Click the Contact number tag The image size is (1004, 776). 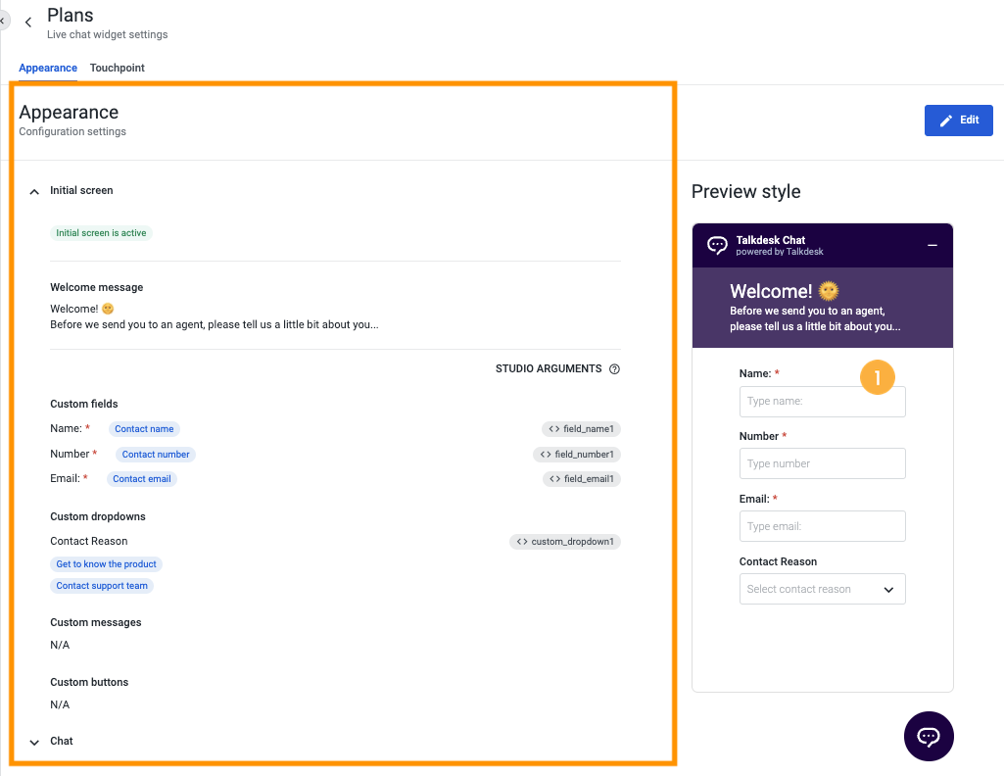(156, 455)
